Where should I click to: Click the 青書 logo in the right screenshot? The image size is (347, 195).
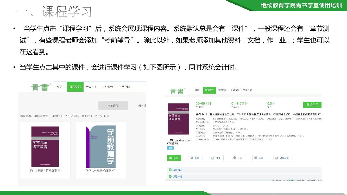tap(177, 91)
